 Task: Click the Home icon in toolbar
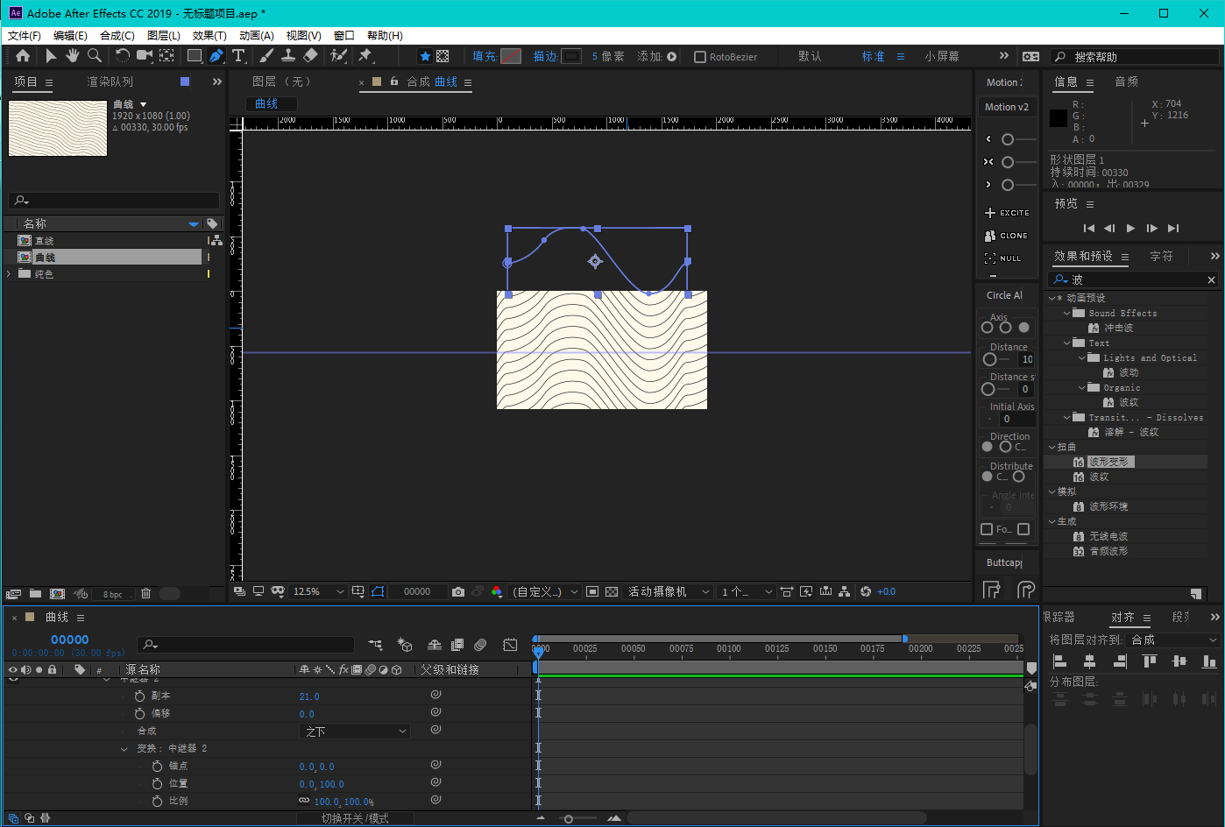pos(23,56)
